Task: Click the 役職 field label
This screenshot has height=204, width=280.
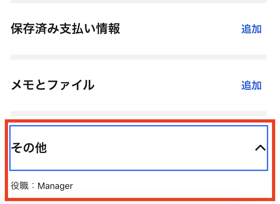Action: [20, 186]
